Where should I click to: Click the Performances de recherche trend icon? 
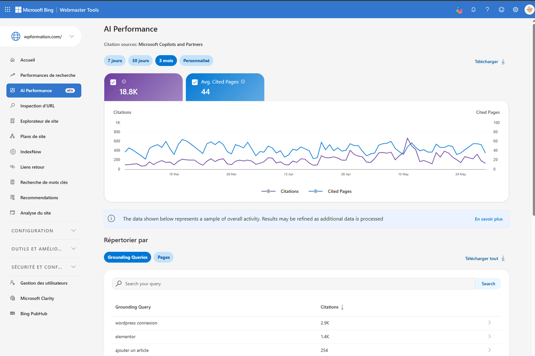[13, 75]
